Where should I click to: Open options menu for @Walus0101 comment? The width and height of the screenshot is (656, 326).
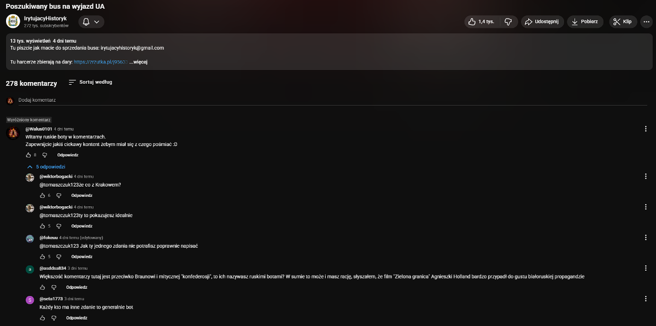tap(646, 129)
